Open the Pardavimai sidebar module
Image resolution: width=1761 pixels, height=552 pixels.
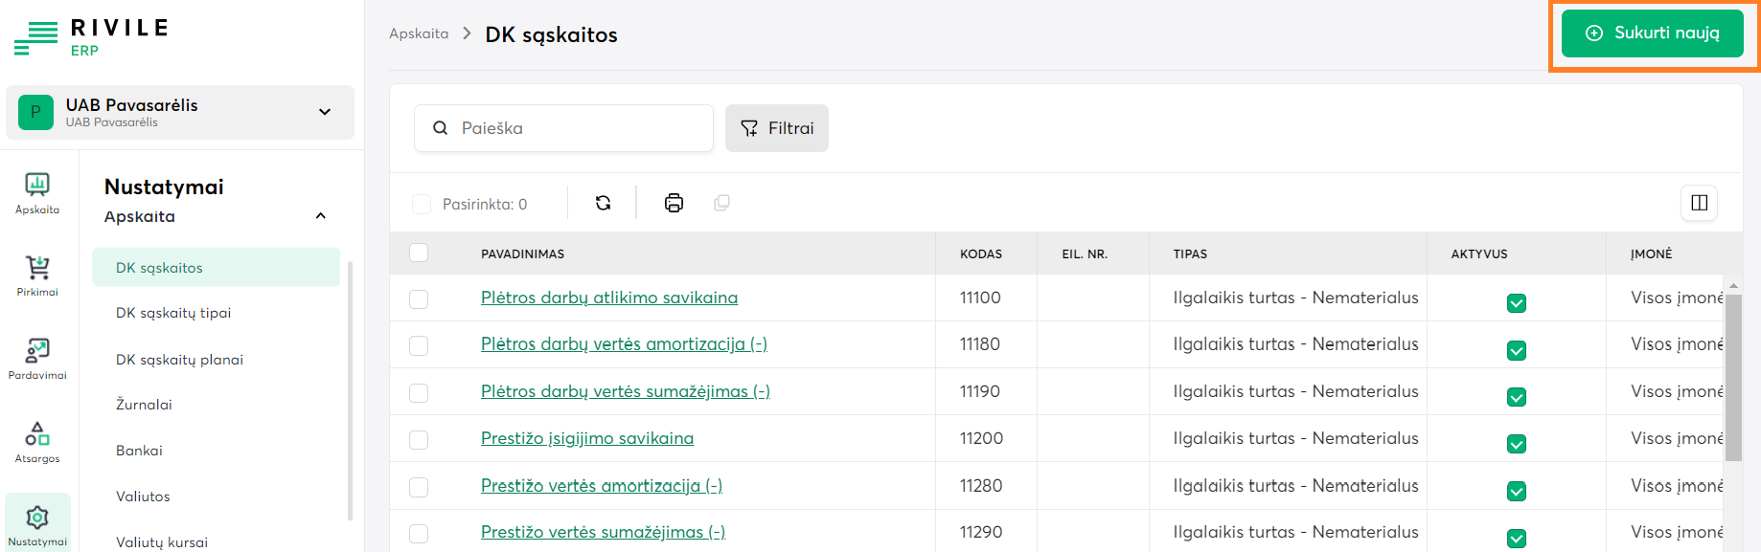pos(37,359)
